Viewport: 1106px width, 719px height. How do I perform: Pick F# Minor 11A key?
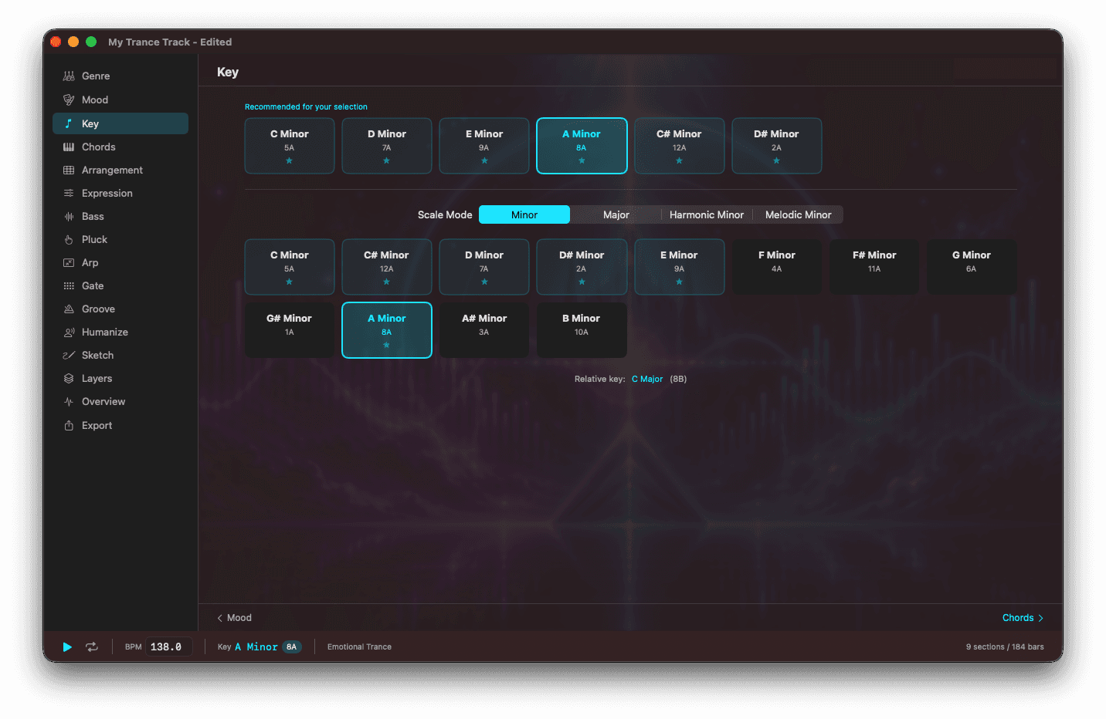click(874, 267)
